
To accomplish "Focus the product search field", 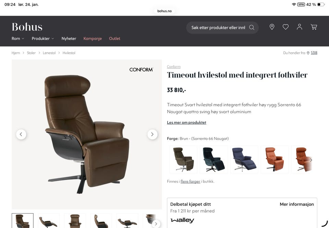I will tap(218, 28).
